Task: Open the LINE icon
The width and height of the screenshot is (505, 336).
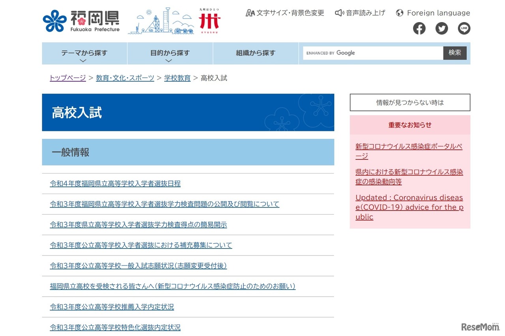Action: pyautogui.click(x=464, y=28)
